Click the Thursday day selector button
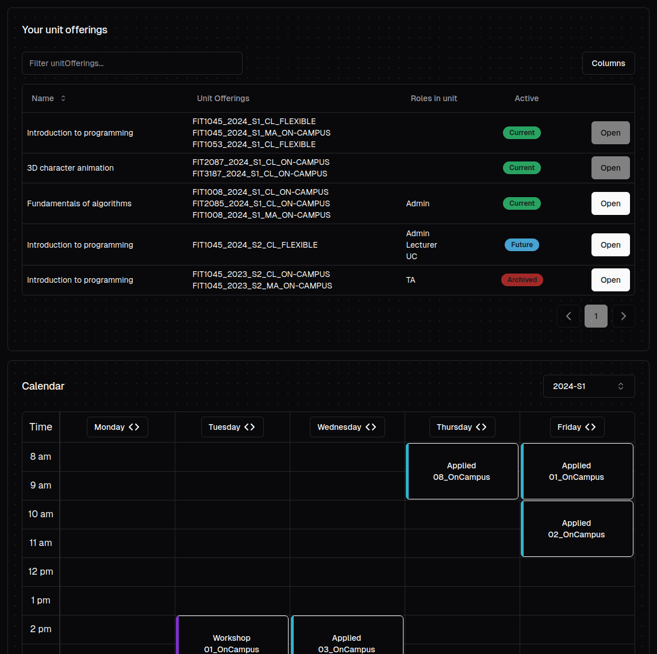The width and height of the screenshot is (657, 654). pyautogui.click(x=462, y=427)
